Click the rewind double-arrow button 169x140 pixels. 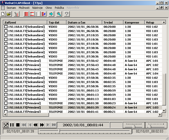coord(36,125)
